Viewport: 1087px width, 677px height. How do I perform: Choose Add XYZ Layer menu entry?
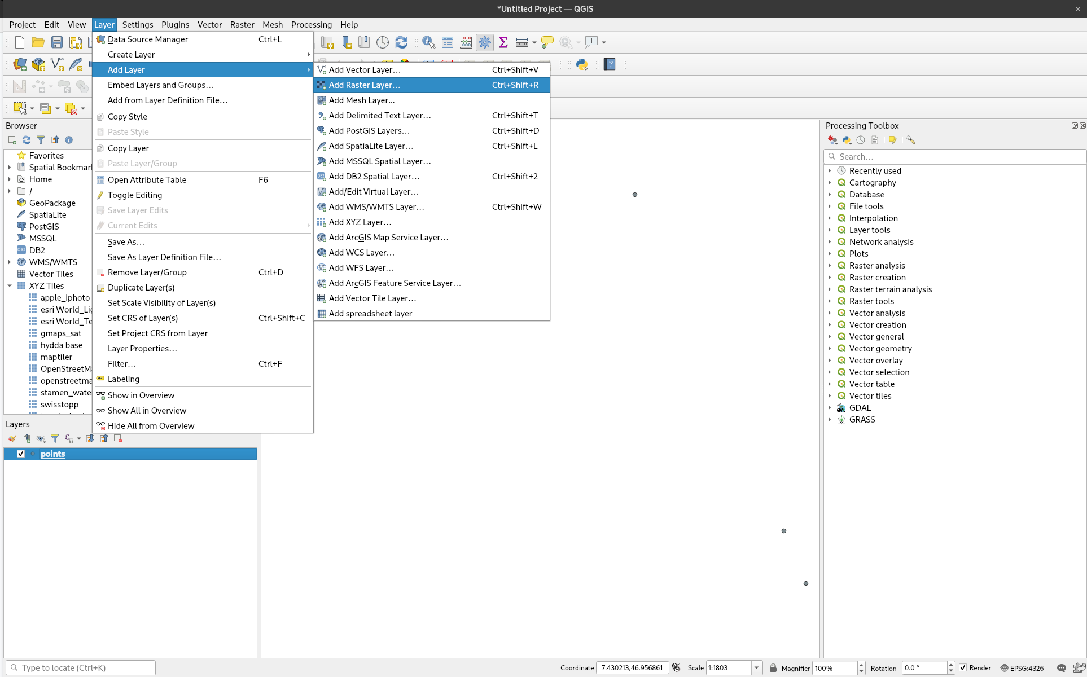pyautogui.click(x=360, y=222)
